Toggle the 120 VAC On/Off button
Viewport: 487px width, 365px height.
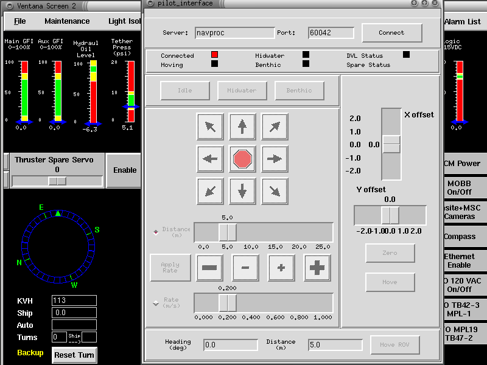point(464,285)
